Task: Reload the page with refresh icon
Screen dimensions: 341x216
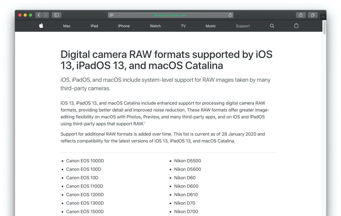Action: tap(230, 15)
